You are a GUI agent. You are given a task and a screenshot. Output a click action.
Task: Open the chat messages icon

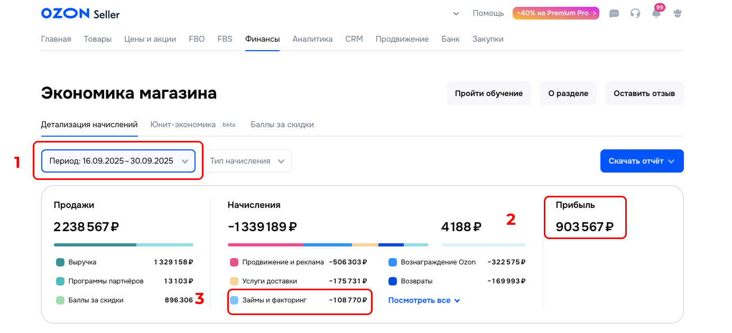614,14
